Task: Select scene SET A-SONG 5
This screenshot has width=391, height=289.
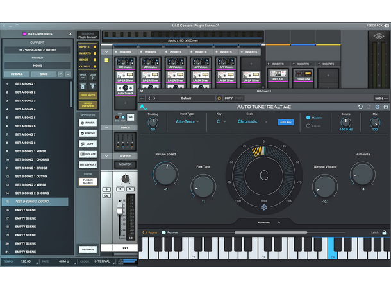Action: click(x=36, y=118)
